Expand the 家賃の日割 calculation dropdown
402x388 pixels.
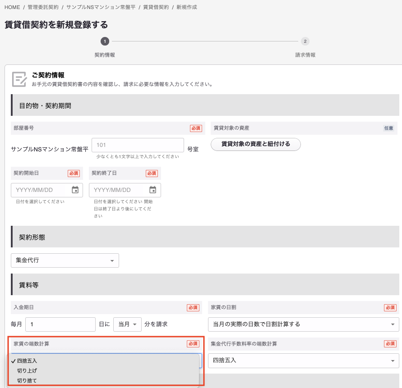(x=303, y=324)
